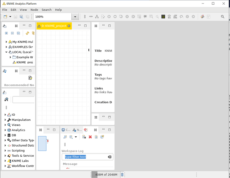Click the Pause loop execution icon
Viewport: 230px width, 178px height.
click(187, 16)
